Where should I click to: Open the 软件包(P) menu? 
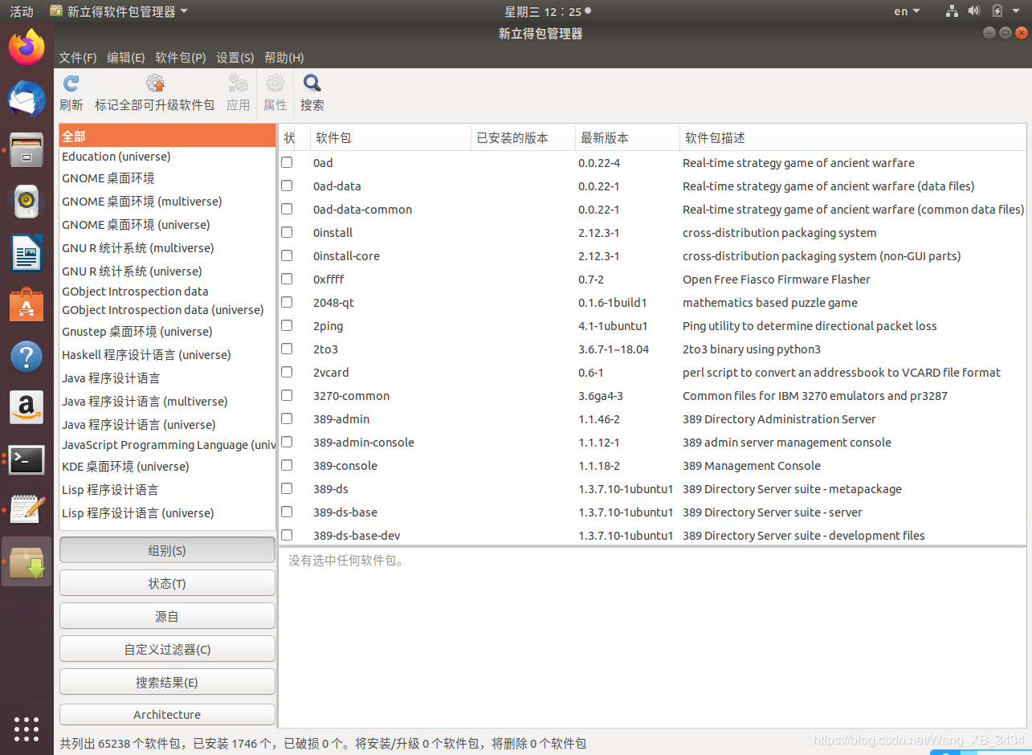pyautogui.click(x=180, y=57)
